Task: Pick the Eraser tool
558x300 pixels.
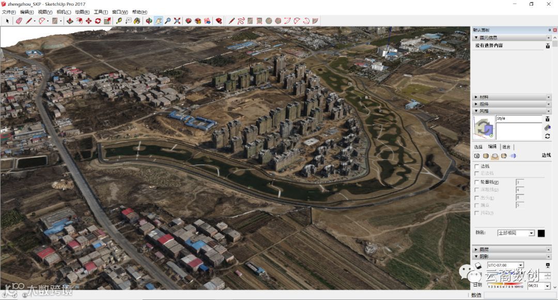Action: (19, 21)
